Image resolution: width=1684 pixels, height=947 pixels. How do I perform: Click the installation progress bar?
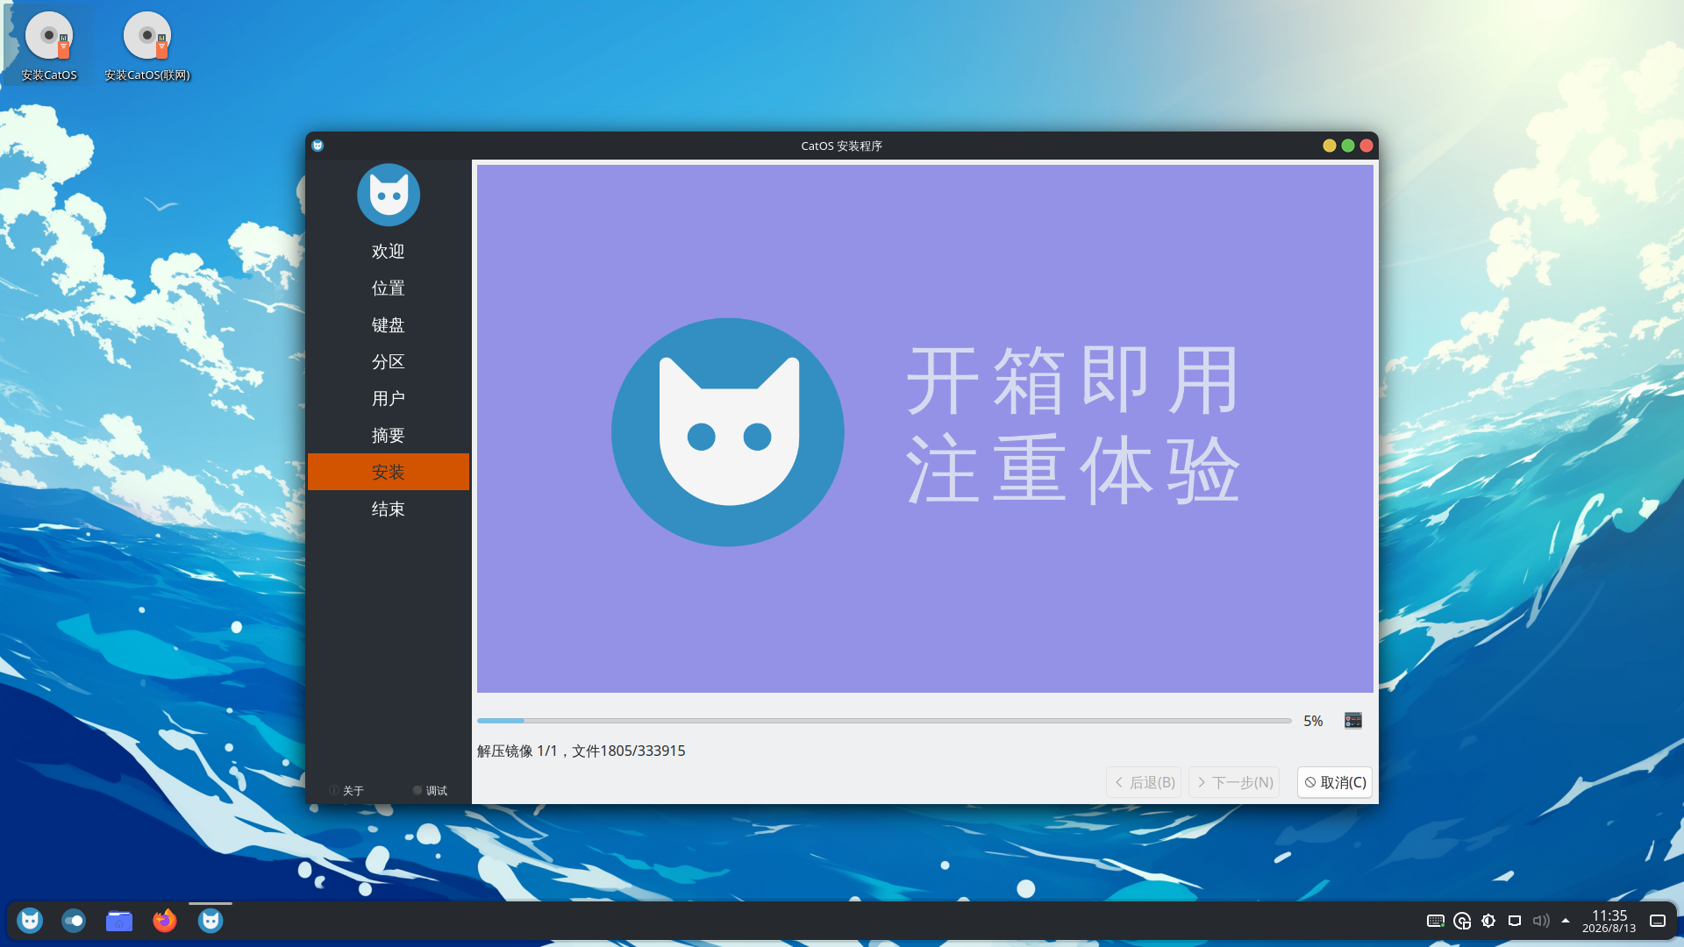pyautogui.click(x=884, y=721)
